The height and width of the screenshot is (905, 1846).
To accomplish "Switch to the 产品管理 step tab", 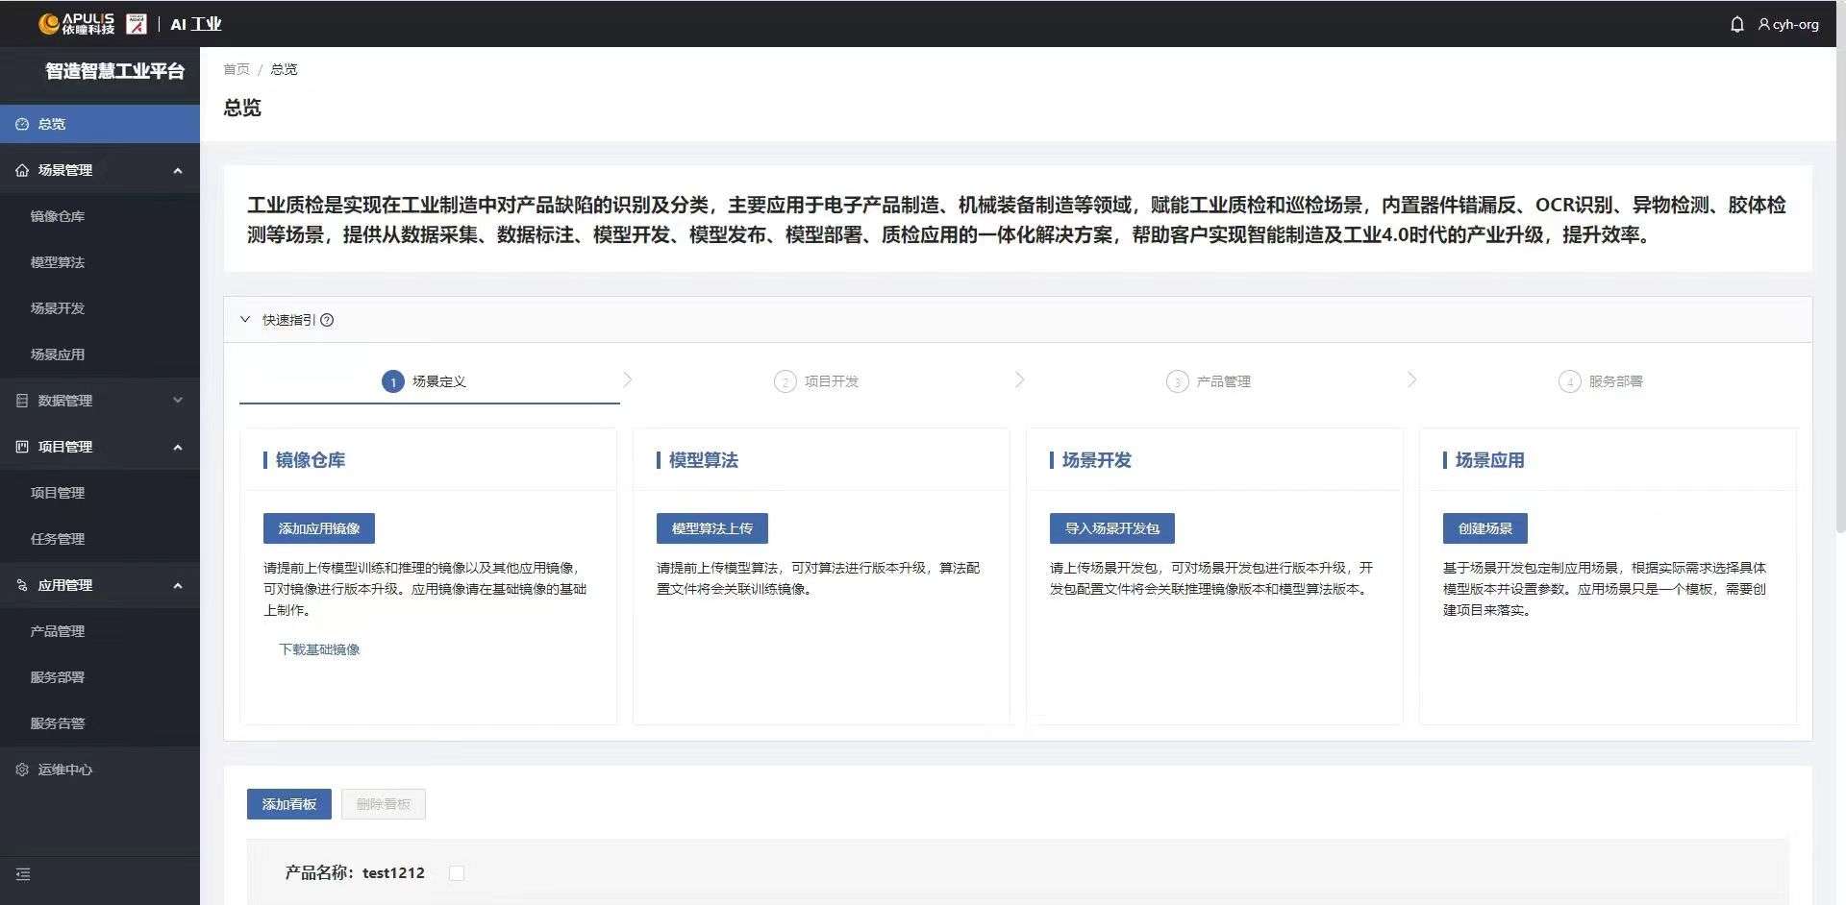I will [1210, 381].
